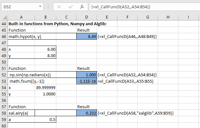The height and width of the screenshot is (128, 200).
Task: Click the Enter checkmark icon
Action: point(71,6)
